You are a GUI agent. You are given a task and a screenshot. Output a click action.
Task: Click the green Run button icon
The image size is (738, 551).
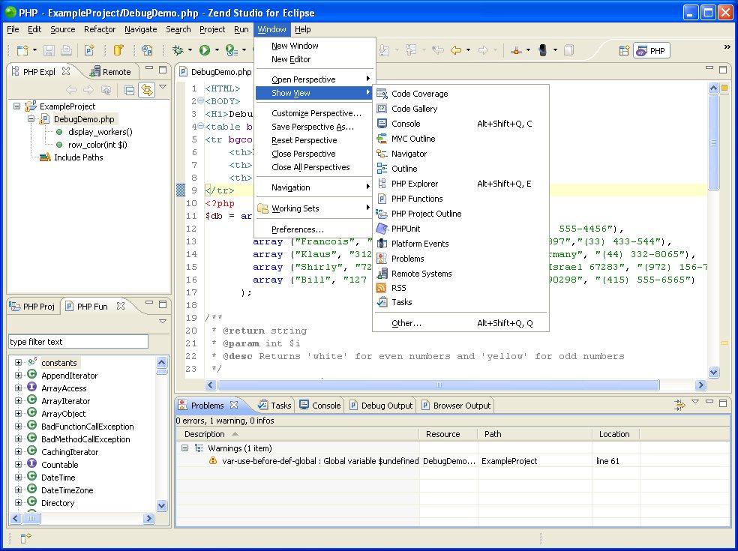click(204, 50)
